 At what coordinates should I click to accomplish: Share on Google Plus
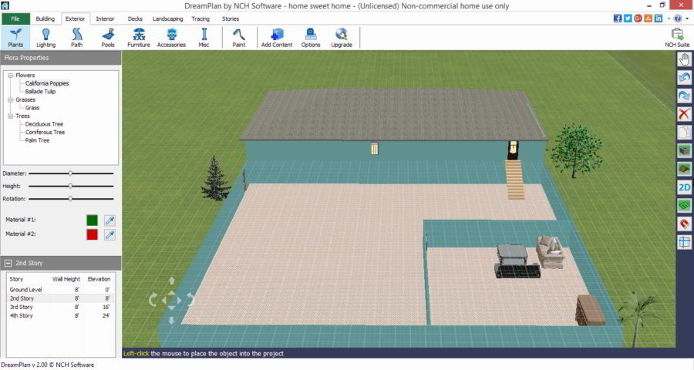point(638,18)
